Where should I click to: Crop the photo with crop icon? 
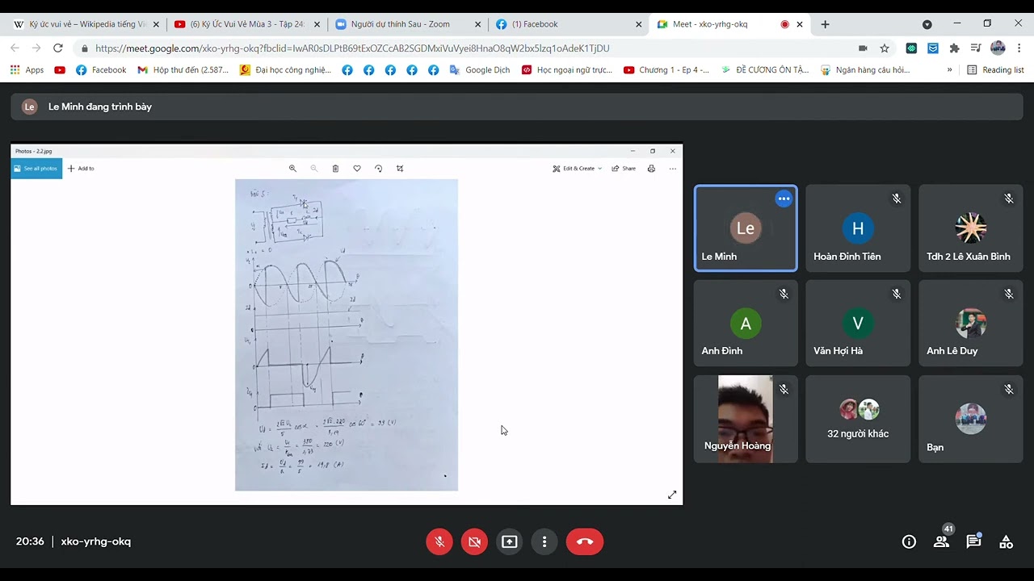pos(400,169)
